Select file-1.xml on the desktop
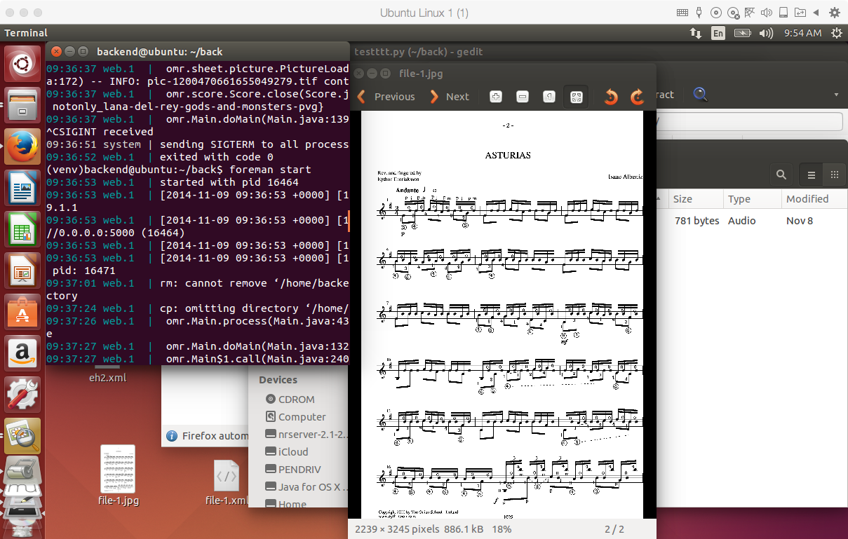Viewport: 848px width, 539px height. pyautogui.click(x=227, y=483)
